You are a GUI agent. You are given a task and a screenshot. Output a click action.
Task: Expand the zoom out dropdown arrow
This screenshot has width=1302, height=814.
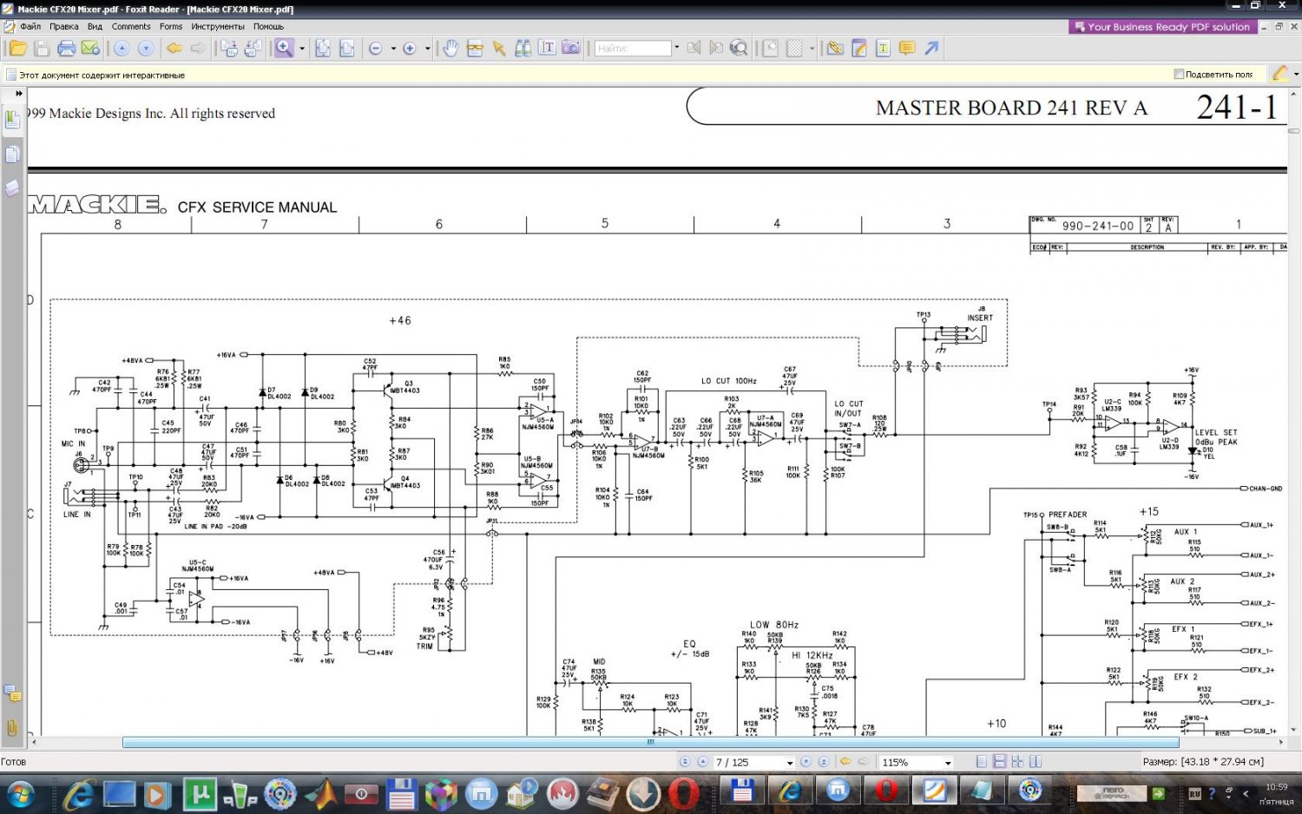393,49
